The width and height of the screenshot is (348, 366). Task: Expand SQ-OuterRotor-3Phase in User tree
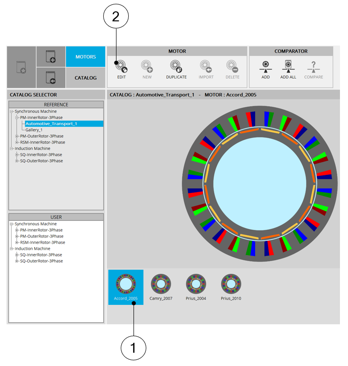pyautogui.click(x=17, y=261)
